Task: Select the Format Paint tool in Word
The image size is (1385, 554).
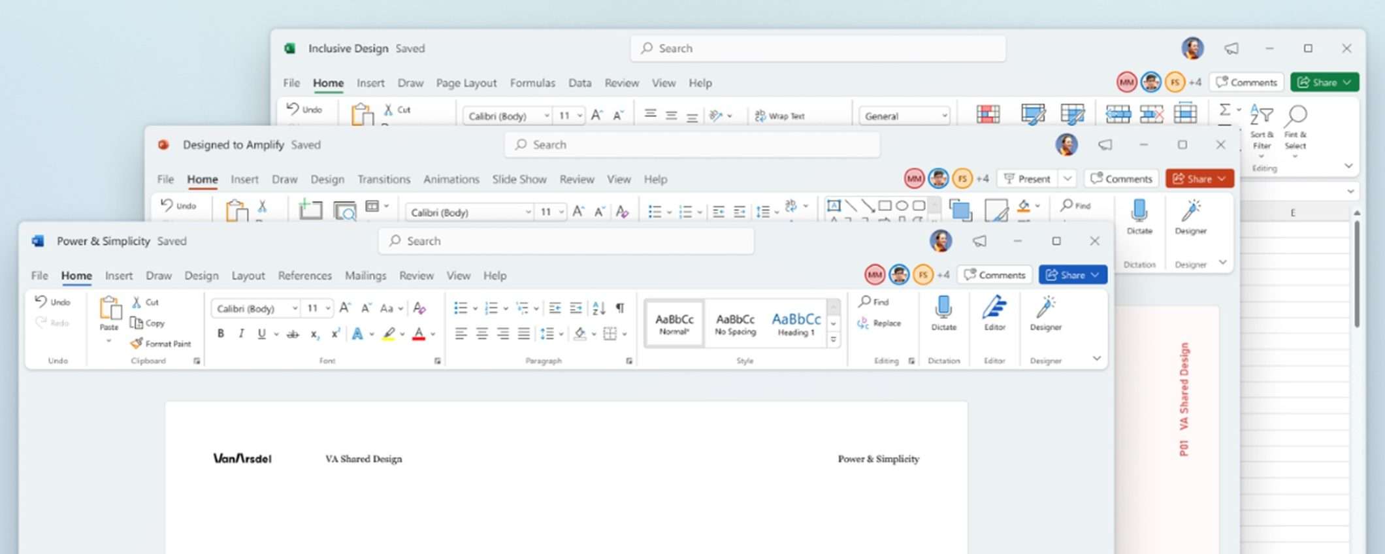Action: click(161, 343)
